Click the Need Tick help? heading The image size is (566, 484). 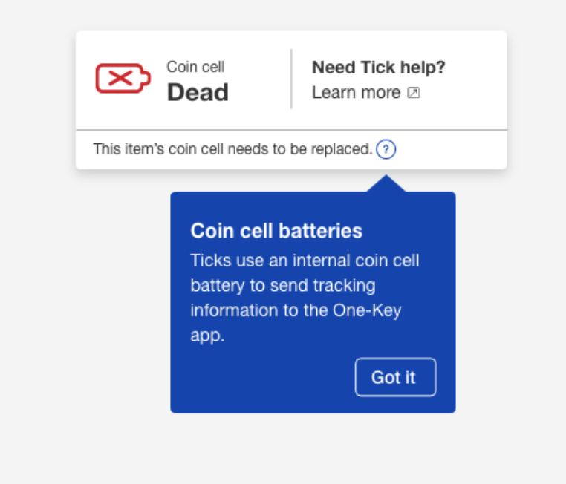coord(379,68)
